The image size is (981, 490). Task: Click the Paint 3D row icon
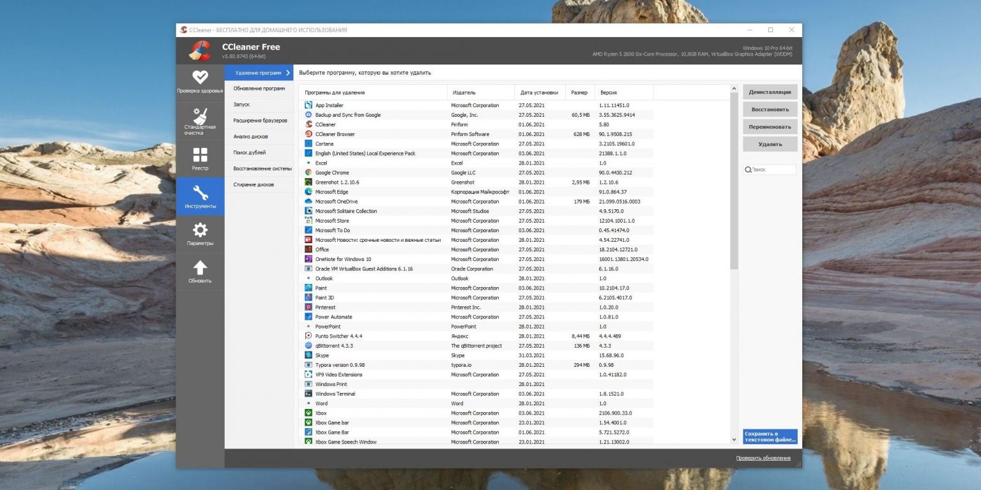coord(308,297)
